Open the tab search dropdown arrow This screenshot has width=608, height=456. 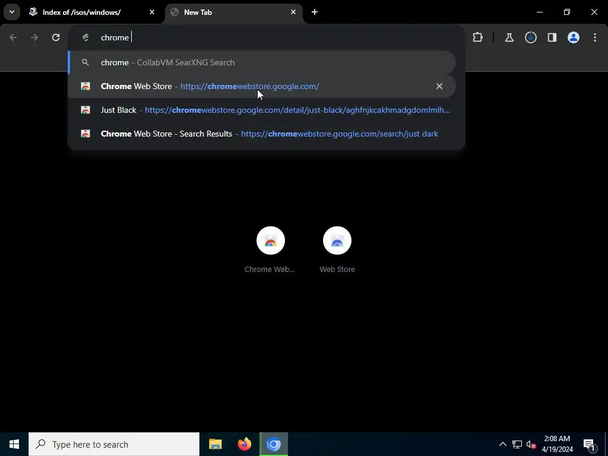12,12
